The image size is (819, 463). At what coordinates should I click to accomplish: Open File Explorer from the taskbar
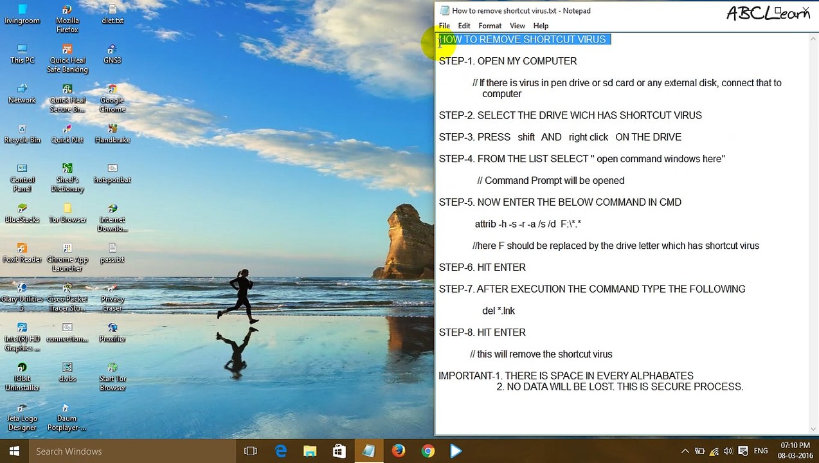click(x=310, y=451)
